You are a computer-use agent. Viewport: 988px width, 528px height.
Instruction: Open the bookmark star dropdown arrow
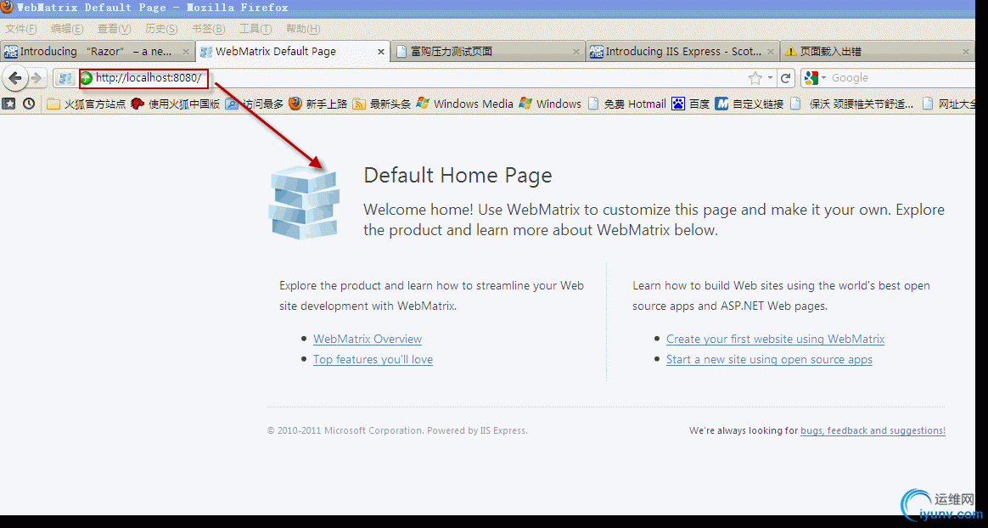[770, 78]
